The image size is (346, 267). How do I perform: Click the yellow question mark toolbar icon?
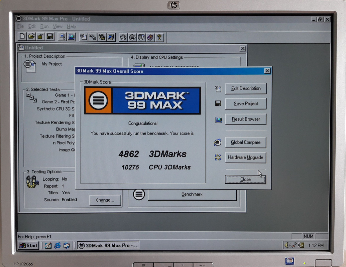[x=159, y=37]
